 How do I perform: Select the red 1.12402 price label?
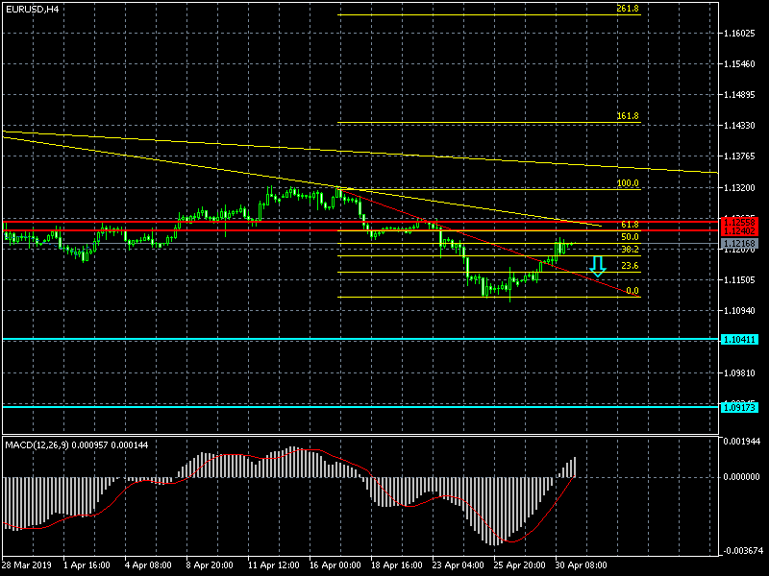point(739,231)
